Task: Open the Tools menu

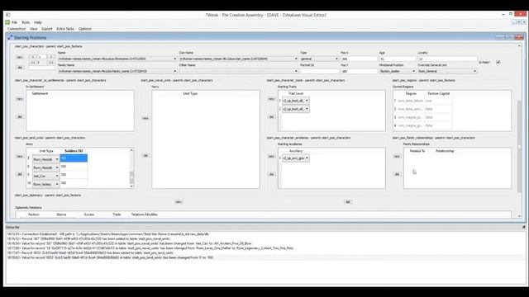Action: click(26, 22)
